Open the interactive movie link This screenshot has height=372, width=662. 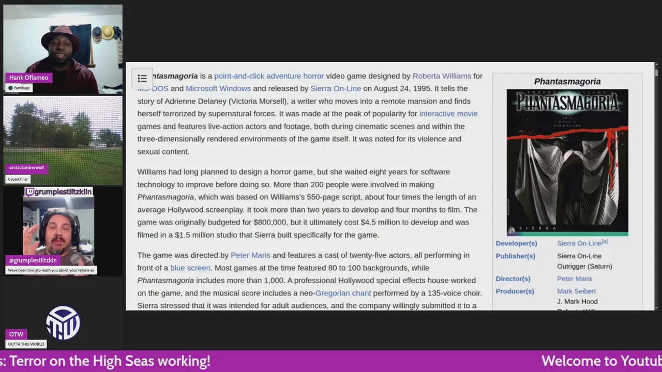pos(448,114)
